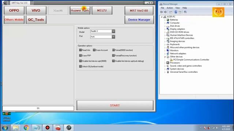This screenshot has width=234, height=131.
Task: Expand the IDE ATA/ATAPI controllers node arrow
Action: click(x=165, y=38)
